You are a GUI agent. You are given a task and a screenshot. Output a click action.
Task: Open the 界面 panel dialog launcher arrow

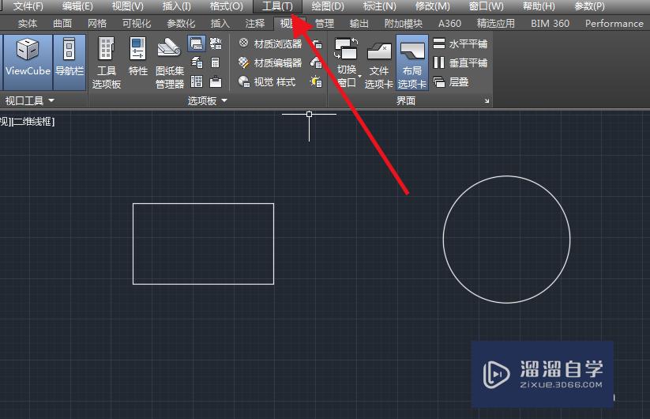point(487,101)
